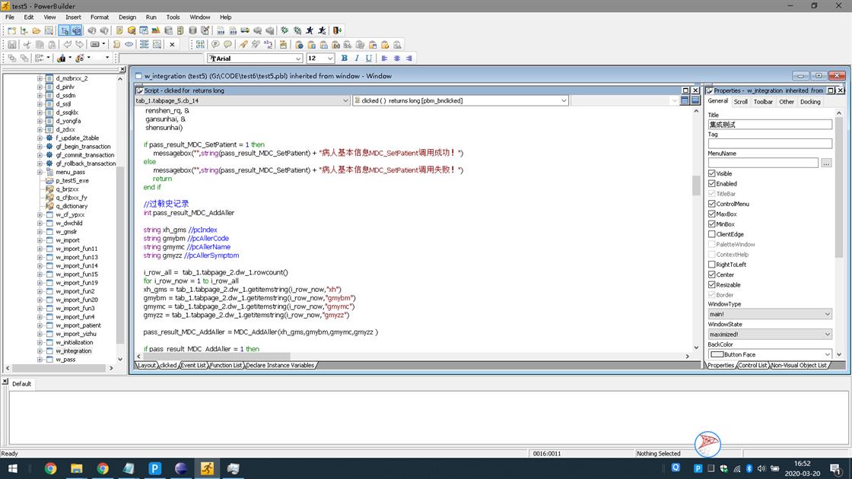Image resolution: width=852 pixels, height=479 pixels.
Task: Launch Chrome from the Windows taskbar
Action: (x=50, y=468)
